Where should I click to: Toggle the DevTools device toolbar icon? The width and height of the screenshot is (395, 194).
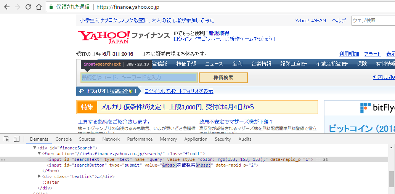(16, 139)
